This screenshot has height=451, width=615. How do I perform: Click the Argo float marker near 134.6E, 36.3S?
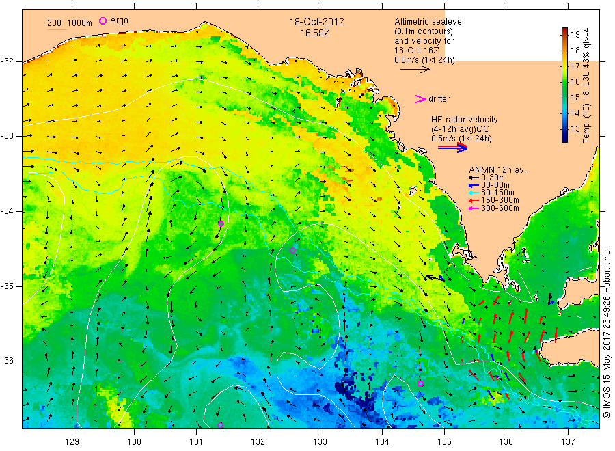pyautogui.click(x=420, y=384)
